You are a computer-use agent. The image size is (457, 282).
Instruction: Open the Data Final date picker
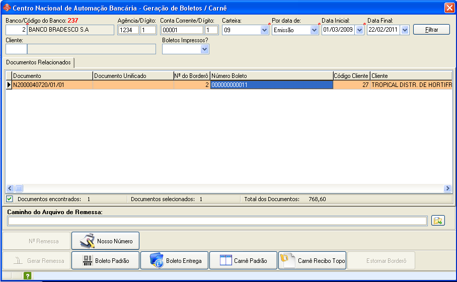point(405,30)
